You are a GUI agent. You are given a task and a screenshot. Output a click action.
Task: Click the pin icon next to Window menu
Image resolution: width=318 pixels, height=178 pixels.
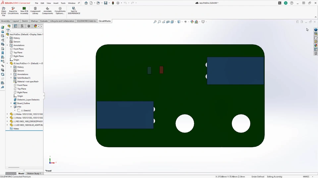point(79,3)
